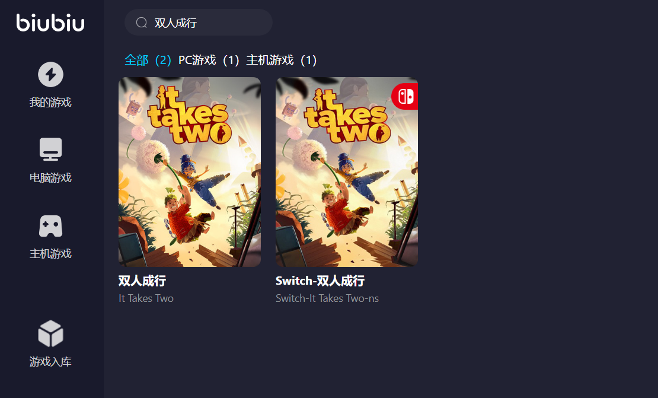Click the search magnifier icon
This screenshot has width=658, height=398.
point(142,23)
